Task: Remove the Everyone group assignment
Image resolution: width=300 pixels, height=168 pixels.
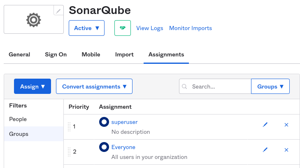Action: coord(286,150)
